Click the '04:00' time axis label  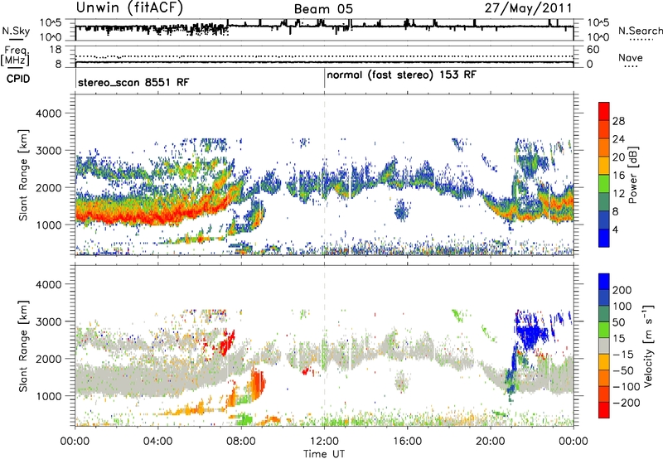[x=157, y=442]
